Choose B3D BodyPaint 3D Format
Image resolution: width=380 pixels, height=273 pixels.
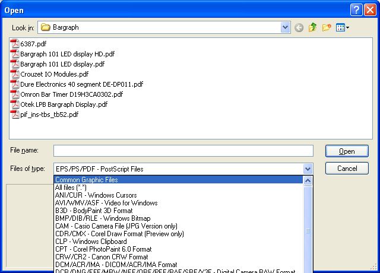(179, 211)
